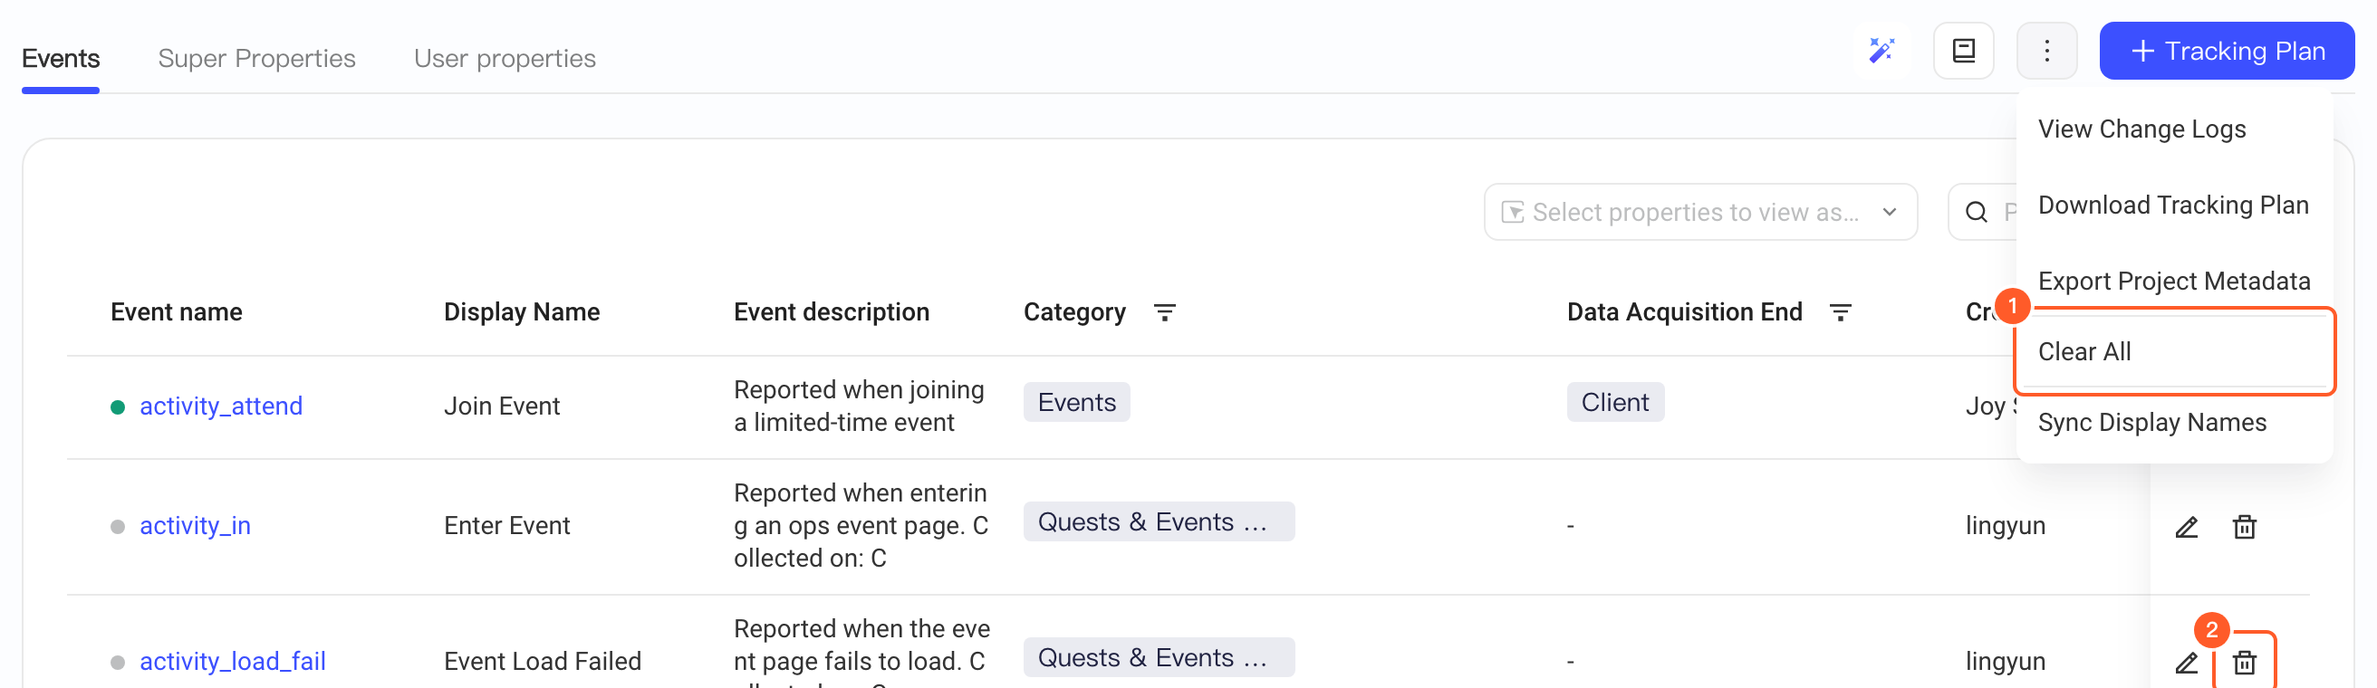Open the Super Properties tab
Image resolution: width=2377 pixels, height=688 pixels.
(x=256, y=58)
